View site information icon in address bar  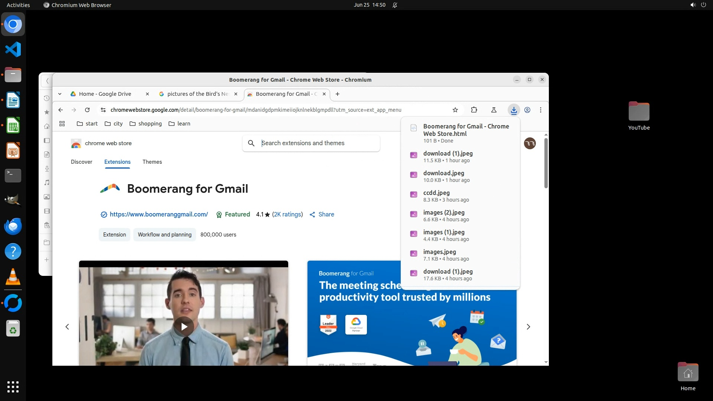[103, 110]
